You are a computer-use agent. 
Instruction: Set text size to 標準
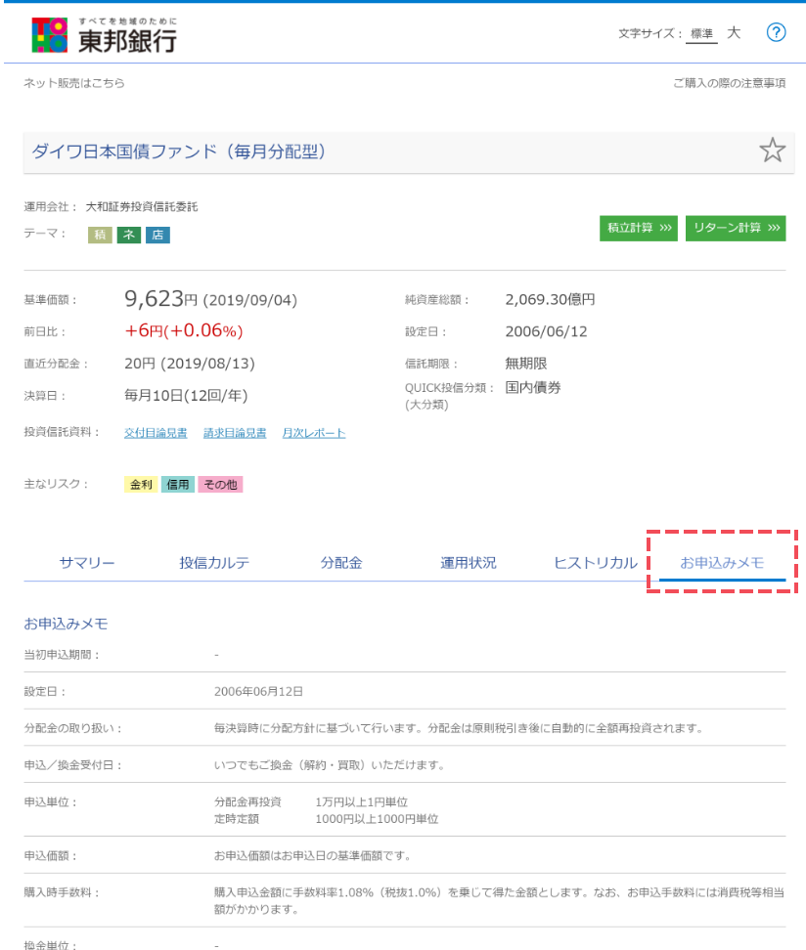click(701, 34)
